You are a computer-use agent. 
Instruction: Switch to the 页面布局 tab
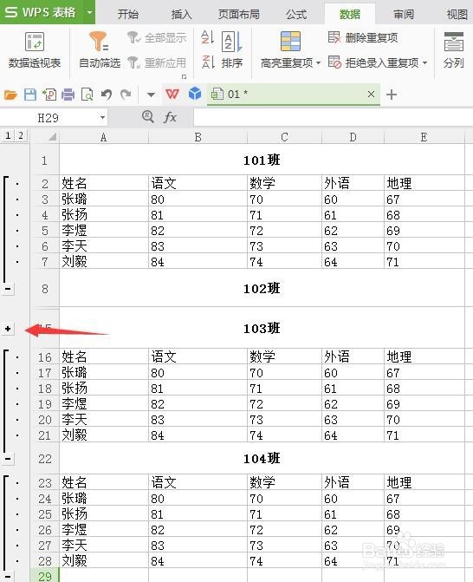239,15
